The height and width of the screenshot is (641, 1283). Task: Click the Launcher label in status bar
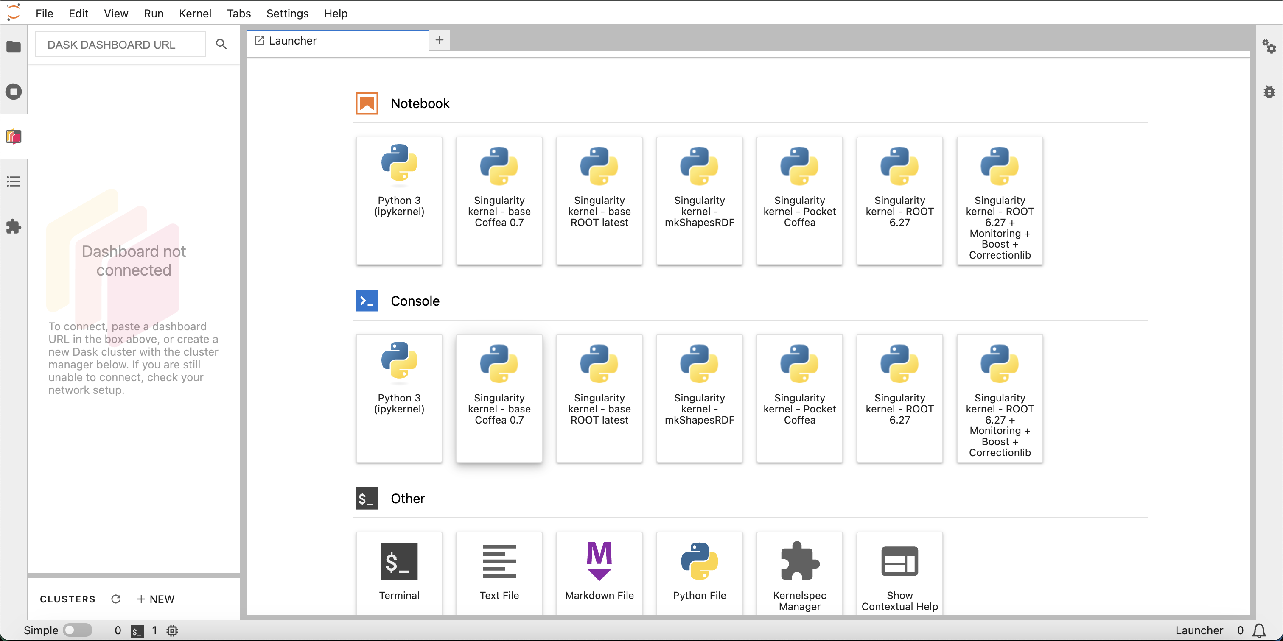pyautogui.click(x=1199, y=630)
